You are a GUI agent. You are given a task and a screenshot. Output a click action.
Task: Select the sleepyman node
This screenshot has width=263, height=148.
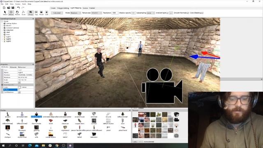coord(9,30)
